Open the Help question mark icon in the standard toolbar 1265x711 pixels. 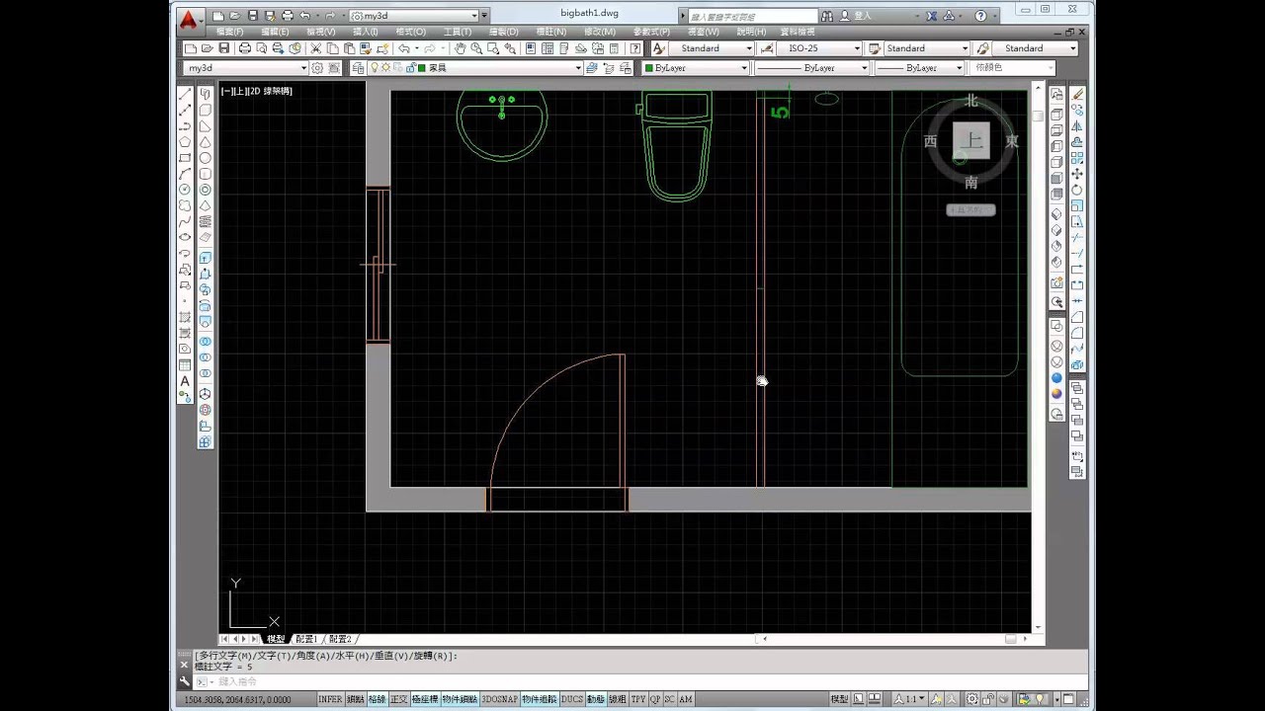tap(635, 48)
